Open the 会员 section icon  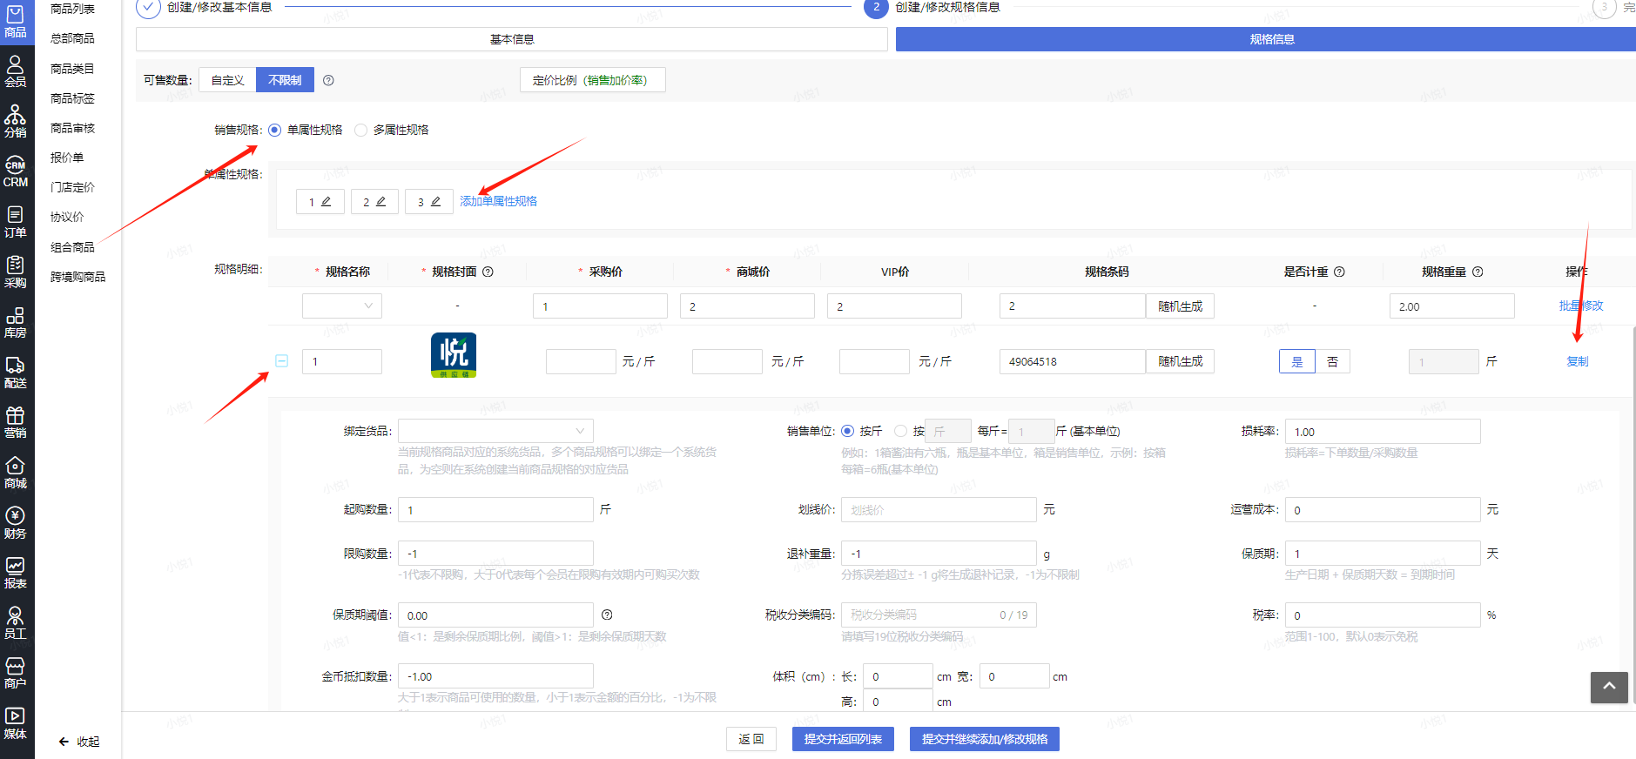16,71
